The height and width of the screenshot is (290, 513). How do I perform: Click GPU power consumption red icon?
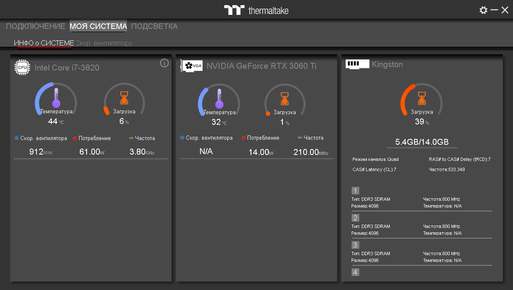click(243, 138)
